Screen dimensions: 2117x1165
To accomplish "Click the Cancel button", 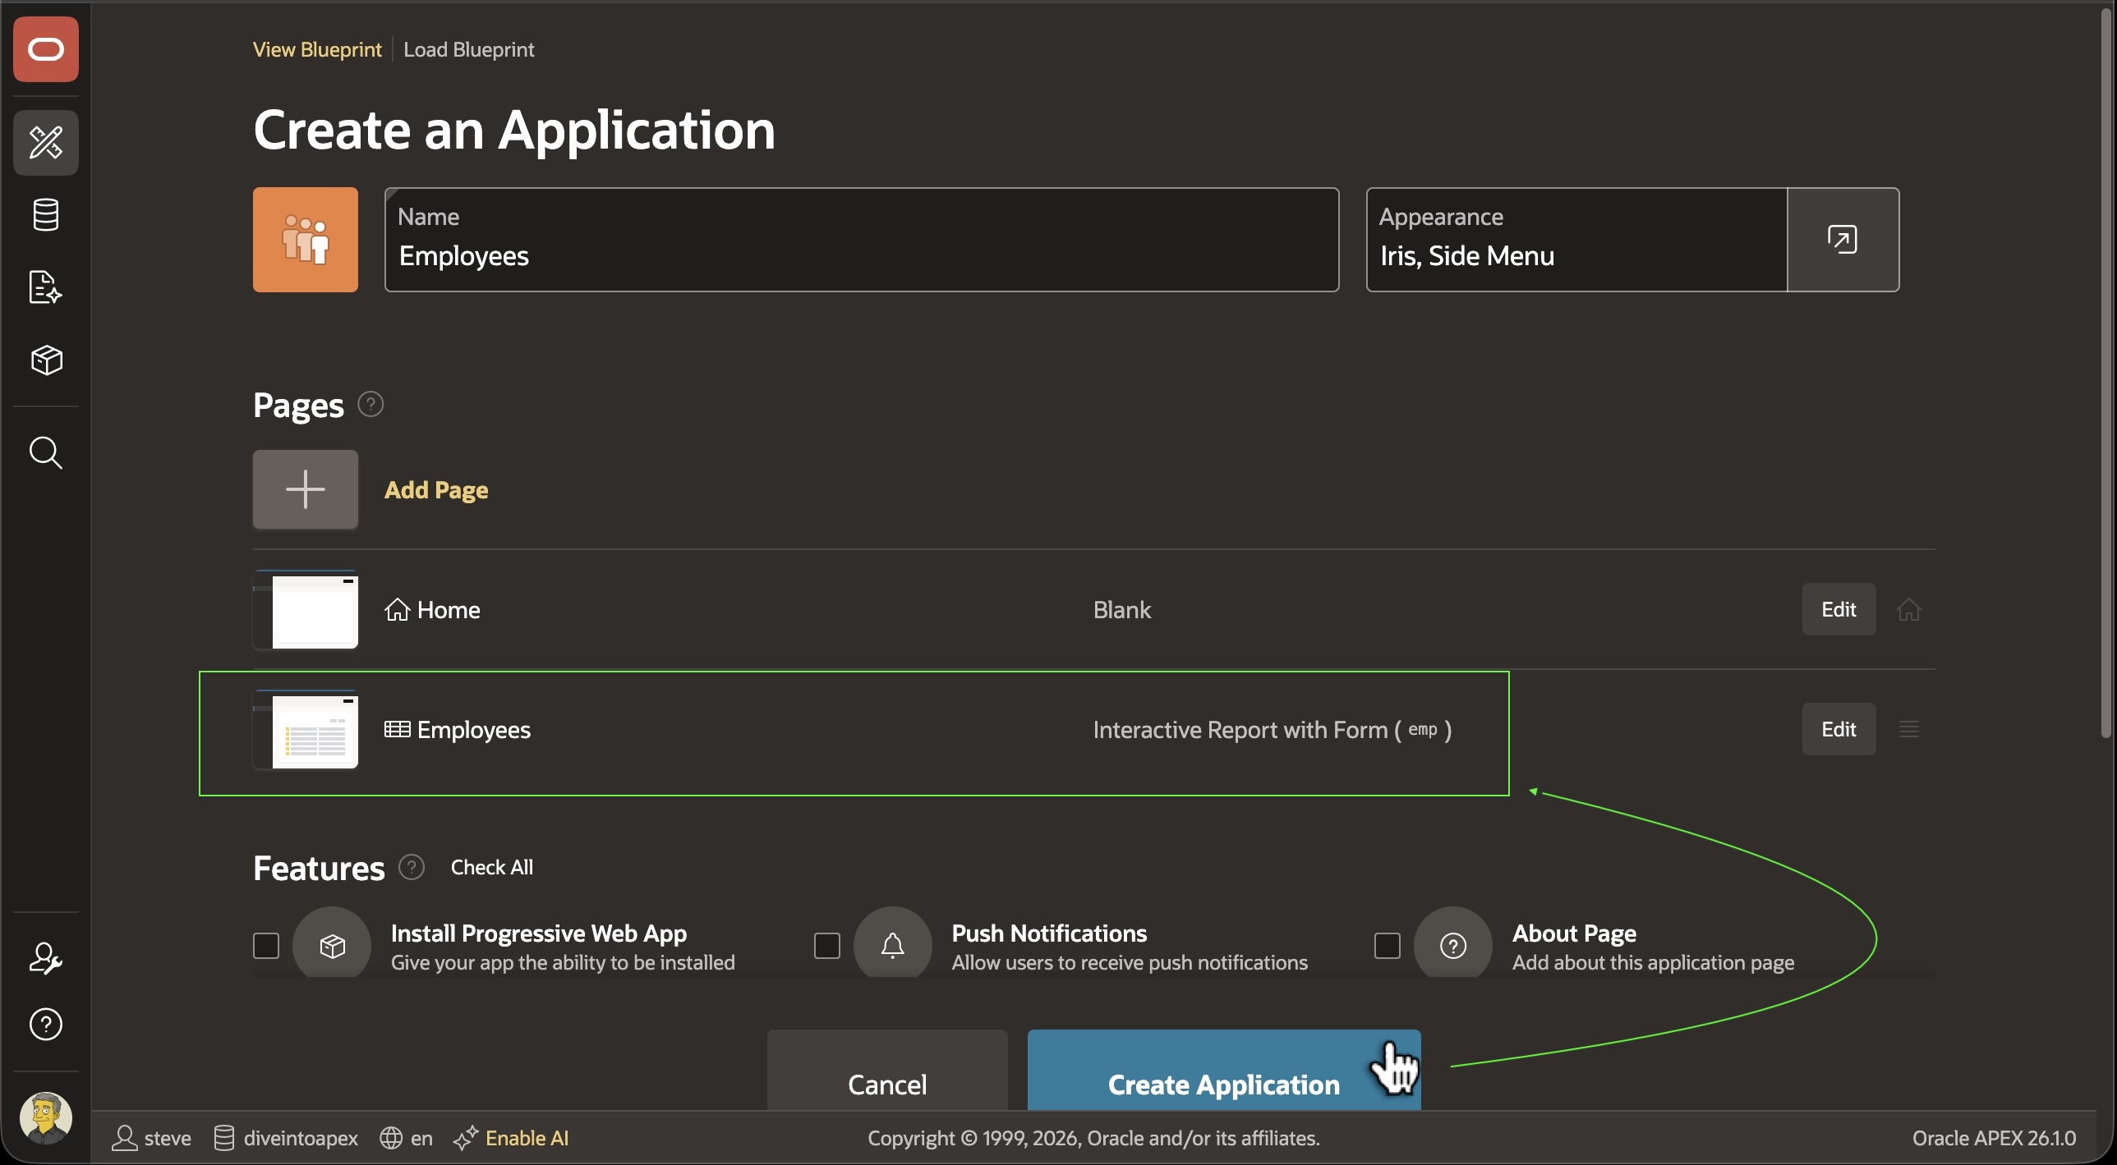I will 887,1071.
